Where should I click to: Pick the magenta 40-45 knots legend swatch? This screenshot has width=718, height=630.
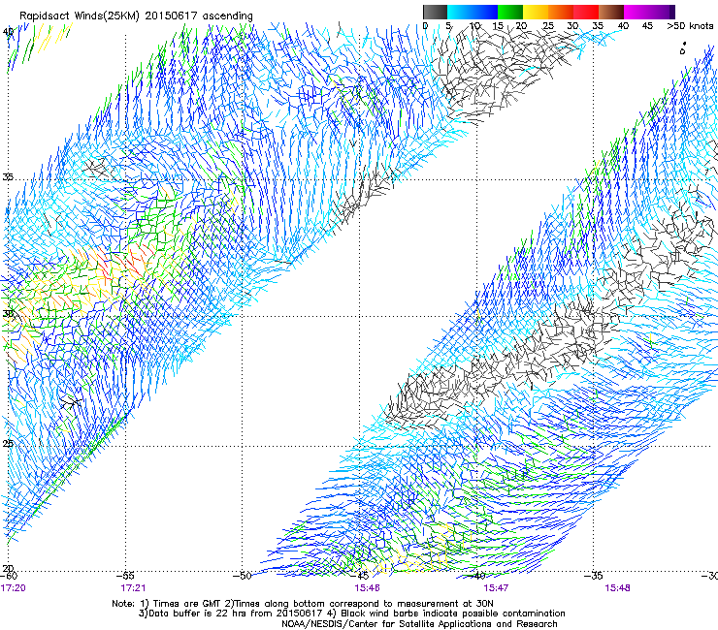pyautogui.click(x=636, y=12)
